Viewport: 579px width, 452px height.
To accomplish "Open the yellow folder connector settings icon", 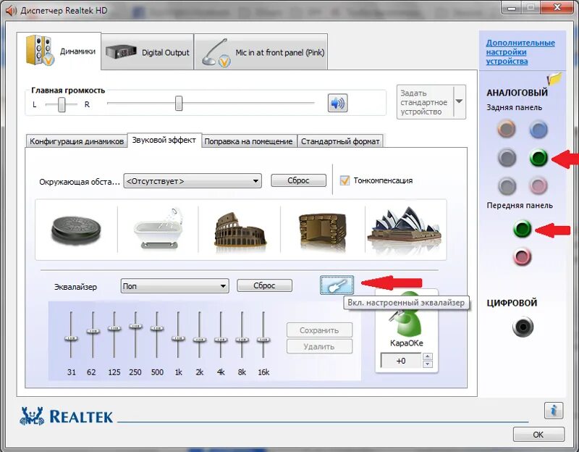I will click(x=554, y=79).
